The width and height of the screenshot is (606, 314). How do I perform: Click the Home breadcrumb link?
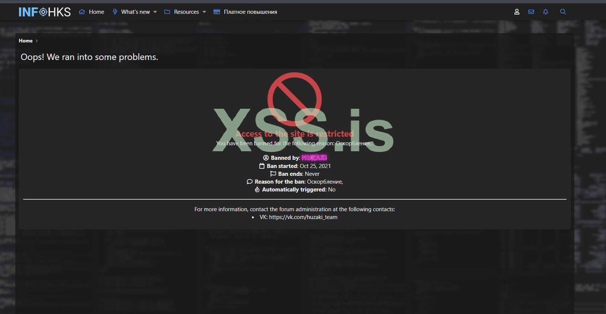(x=26, y=41)
